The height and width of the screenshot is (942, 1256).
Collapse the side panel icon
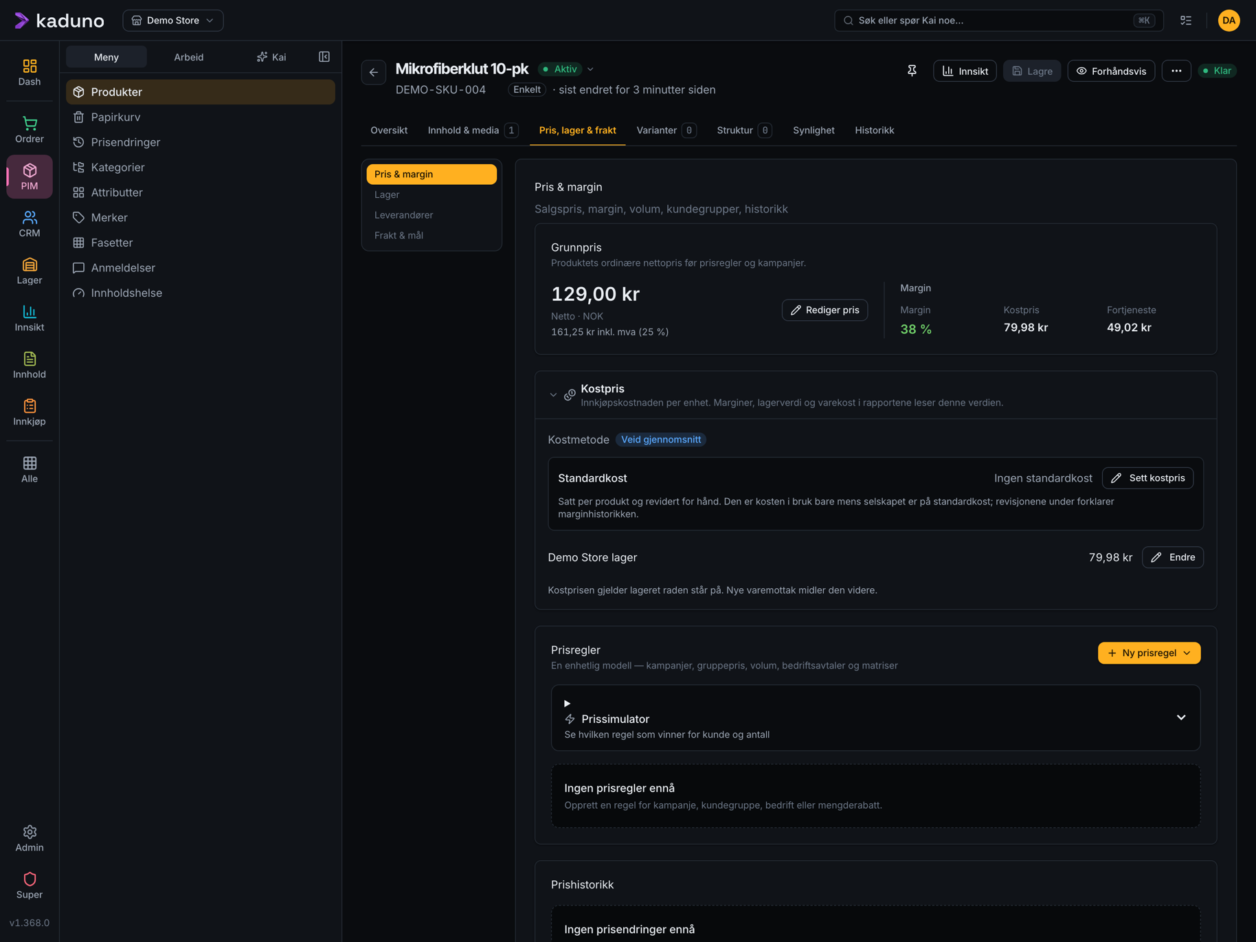[324, 57]
